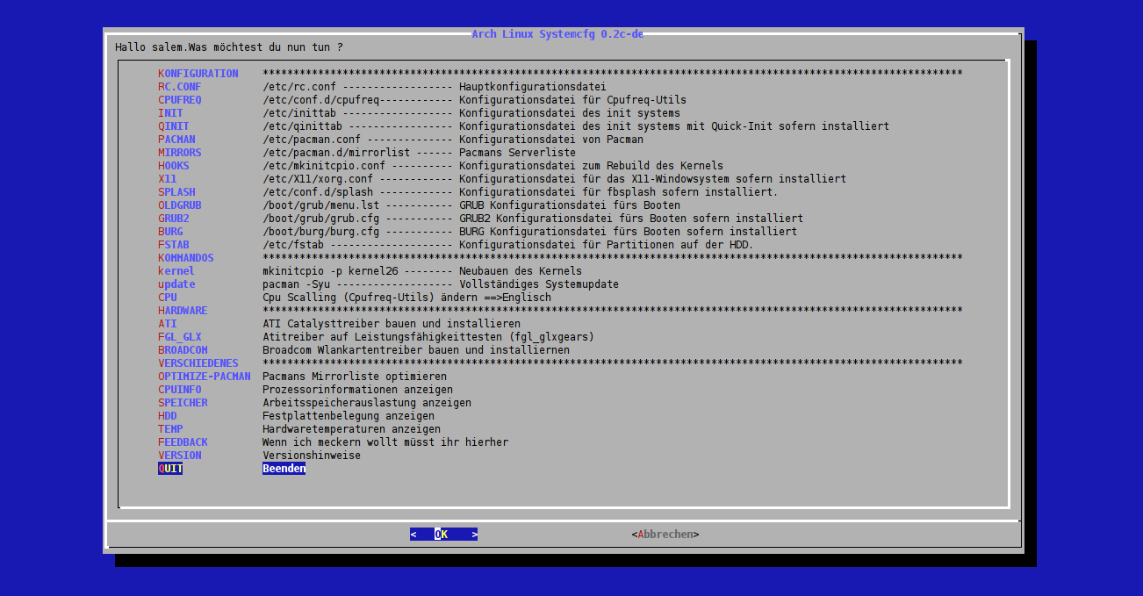The width and height of the screenshot is (1143, 596).
Task: Click the 'Arbeitsspeicherauslastung anzeigen' text
Action: point(367,403)
